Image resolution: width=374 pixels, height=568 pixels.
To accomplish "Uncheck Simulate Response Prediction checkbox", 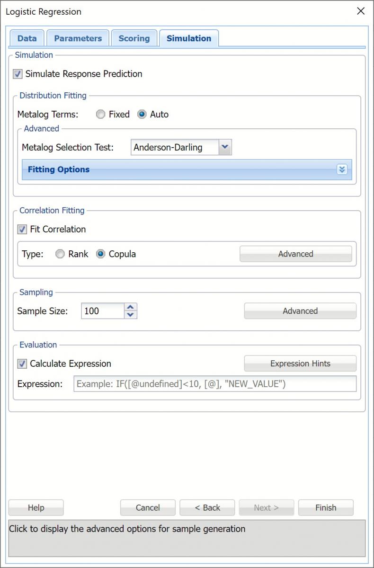I will 18,74.
